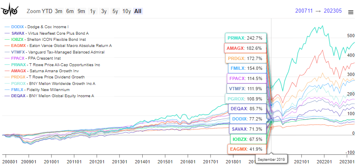Toggle PRWAX T Rowe Price All-Cap series
The image size is (357, 167).
53,65
